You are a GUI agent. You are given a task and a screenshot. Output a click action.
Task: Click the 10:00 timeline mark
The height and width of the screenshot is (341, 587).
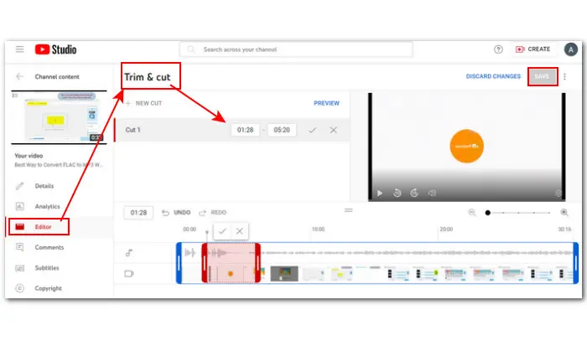pyautogui.click(x=318, y=230)
